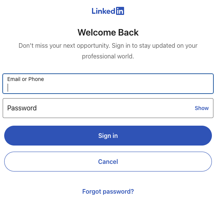Focus the Email or Phone input field

[108, 84]
